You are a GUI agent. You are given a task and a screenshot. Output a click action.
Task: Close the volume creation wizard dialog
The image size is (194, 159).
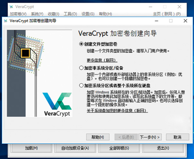(x=185, y=21)
